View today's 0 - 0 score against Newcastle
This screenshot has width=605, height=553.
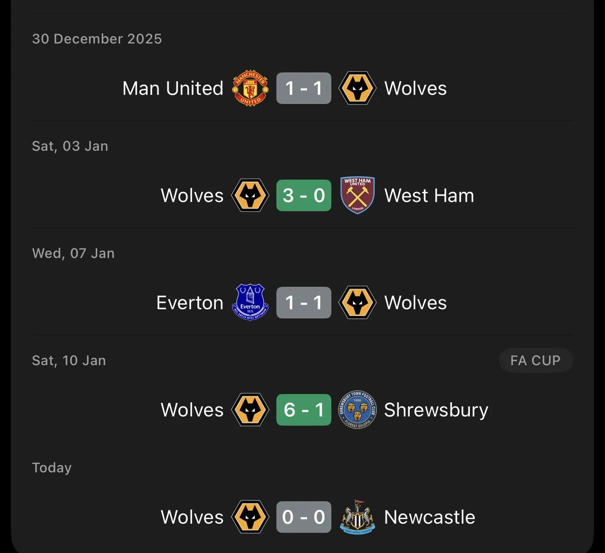303,517
